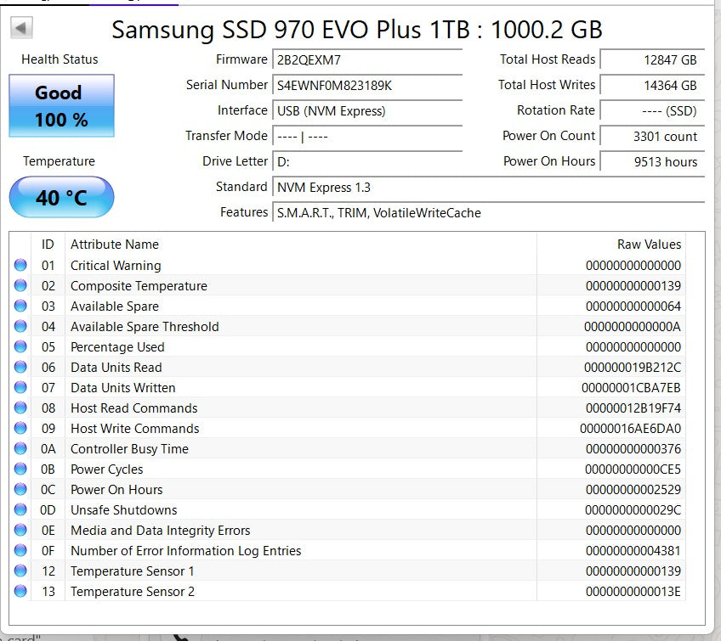Click the blue 40 °C temperature gauge

pos(60,196)
